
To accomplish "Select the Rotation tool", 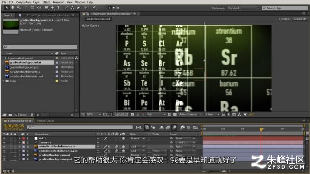I will tap(26, 8).
